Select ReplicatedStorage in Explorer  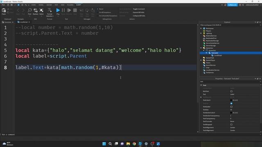(x=212, y=41)
